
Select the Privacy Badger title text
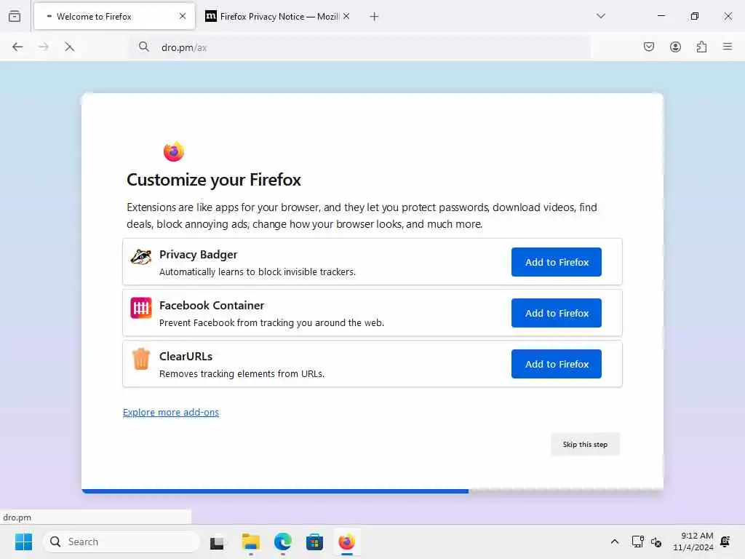(198, 254)
